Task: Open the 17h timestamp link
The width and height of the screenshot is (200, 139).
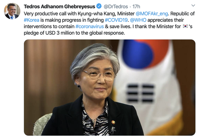Action: click(136, 6)
